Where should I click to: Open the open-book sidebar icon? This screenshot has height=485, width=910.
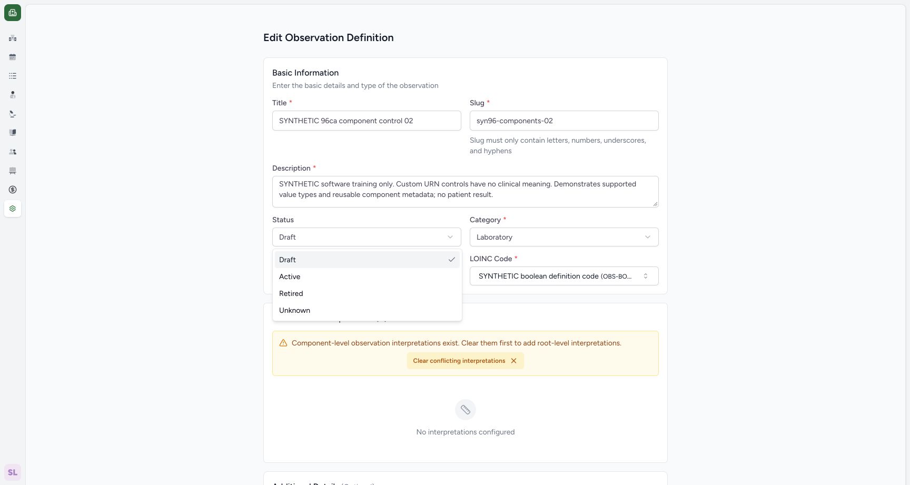13,133
